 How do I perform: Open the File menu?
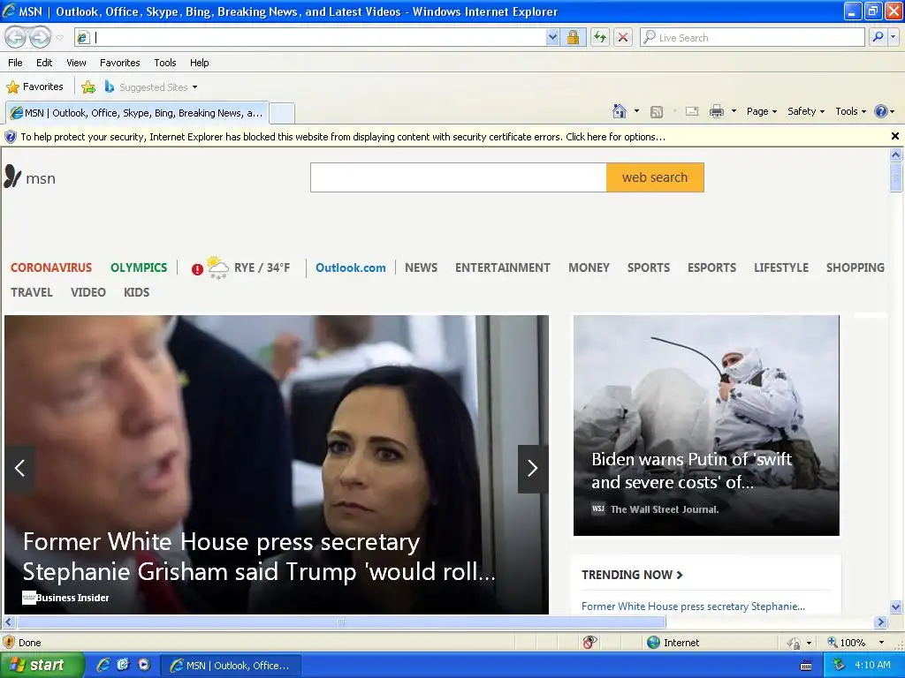pos(15,63)
